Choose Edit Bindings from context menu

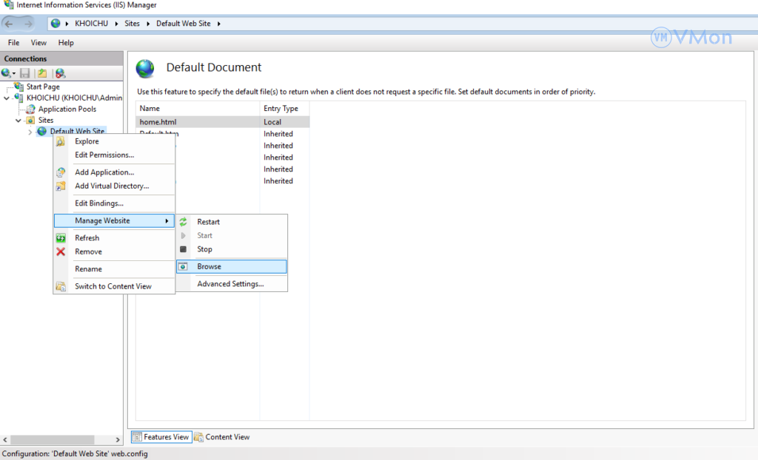pyautogui.click(x=98, y=203)
